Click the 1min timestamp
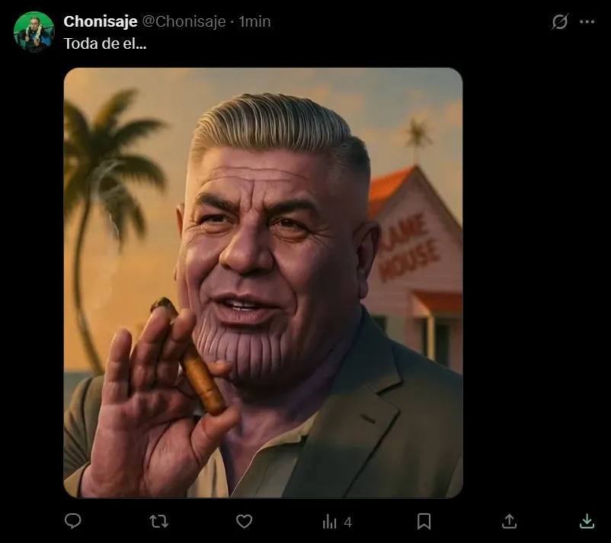The width and height of the screenshot is (611, 543). [254, 21]
